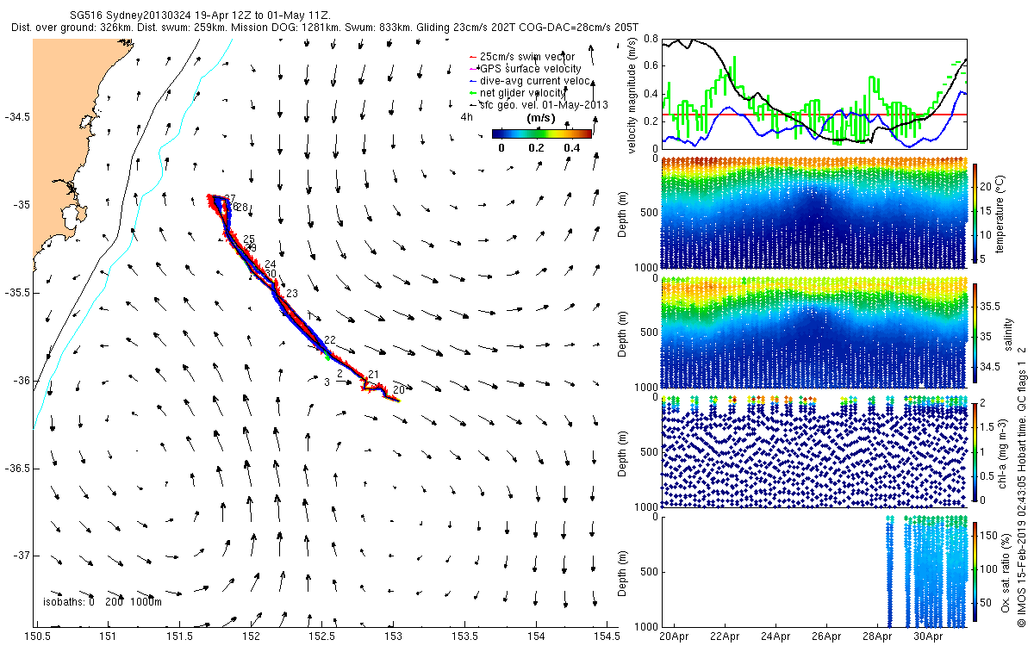Click the 'salinity' colorbar label
Screen dimensions: 1034x646
pyautogui.click(x=1007, y=332)
